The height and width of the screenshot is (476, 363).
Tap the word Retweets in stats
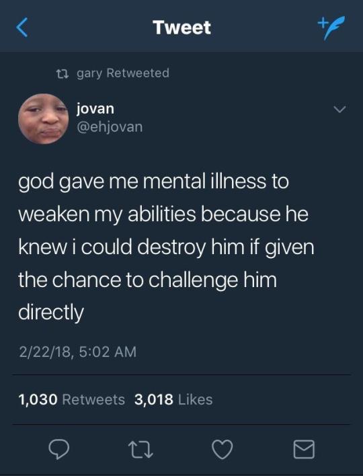tap(93, 399)
